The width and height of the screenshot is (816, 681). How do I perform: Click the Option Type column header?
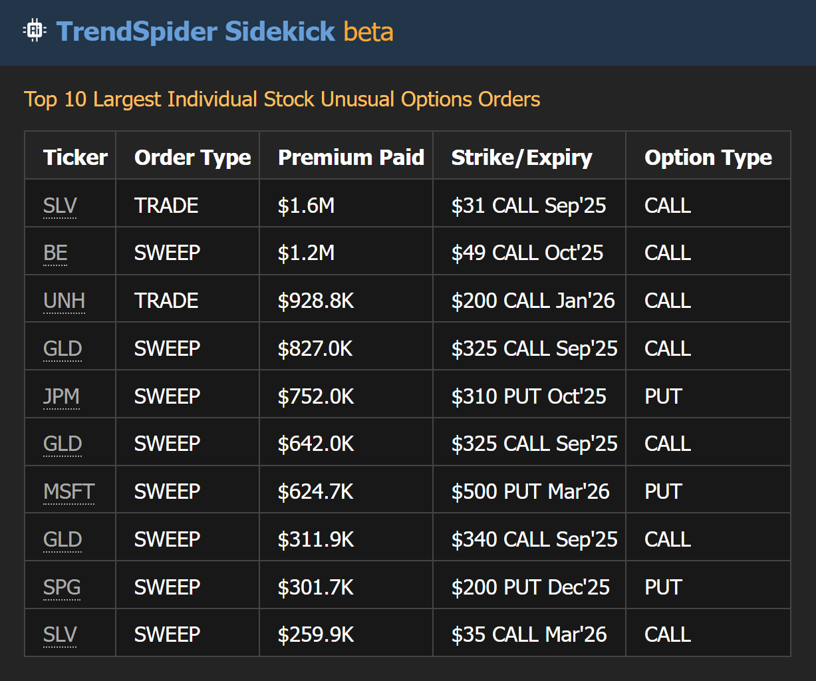(708, 158)
